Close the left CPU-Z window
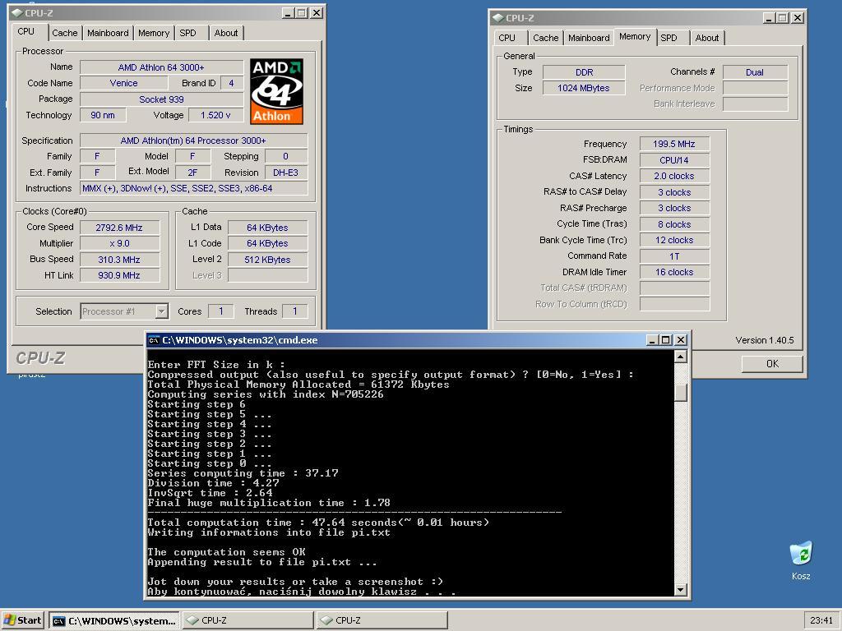This screenshot has width=842, height=631. point(317,13)
